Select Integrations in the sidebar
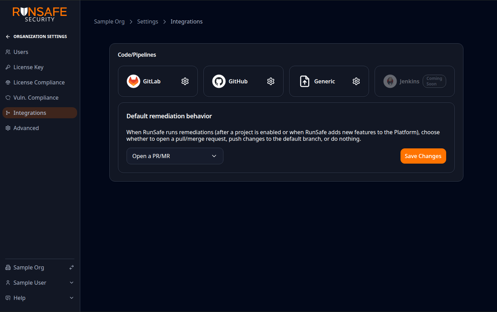 coord(40,113)
